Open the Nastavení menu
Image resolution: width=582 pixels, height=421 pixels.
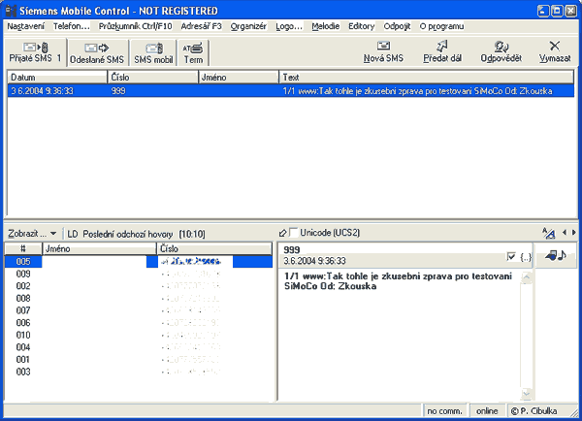pyautogui.click(x=25, y=26)
